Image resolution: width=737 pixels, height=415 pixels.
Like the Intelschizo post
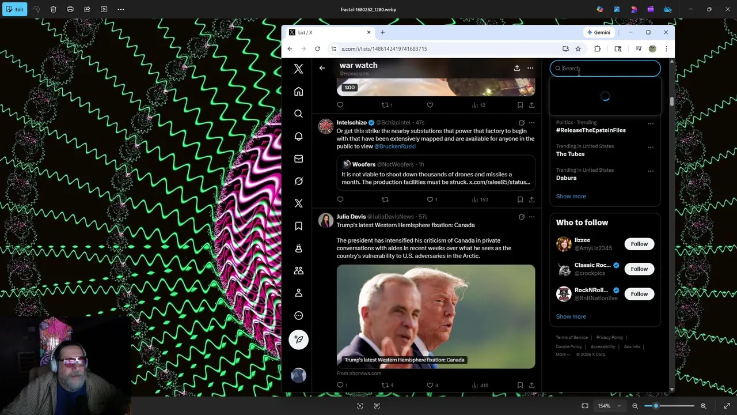pyautogui.click(x=430, y=199)
